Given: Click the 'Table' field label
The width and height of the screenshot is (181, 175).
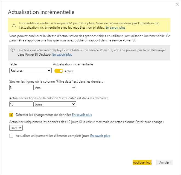Looking at the screenshot, I should pos(13,64).
